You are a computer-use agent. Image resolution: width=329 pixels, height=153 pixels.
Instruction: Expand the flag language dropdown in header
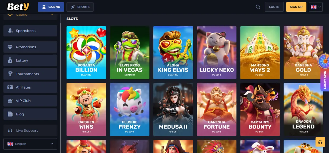(x=316, y=7)
